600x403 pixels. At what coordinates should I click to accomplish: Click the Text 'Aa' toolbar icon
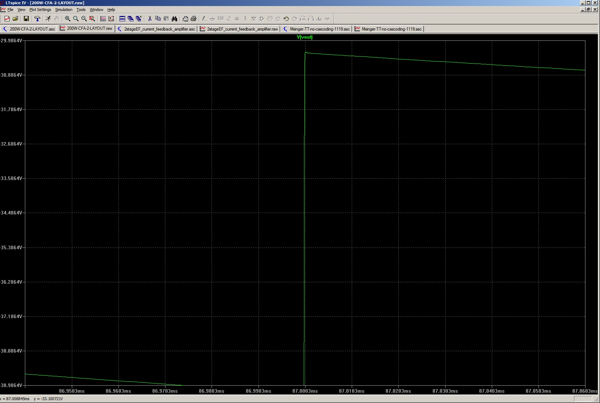pos(319,19)
